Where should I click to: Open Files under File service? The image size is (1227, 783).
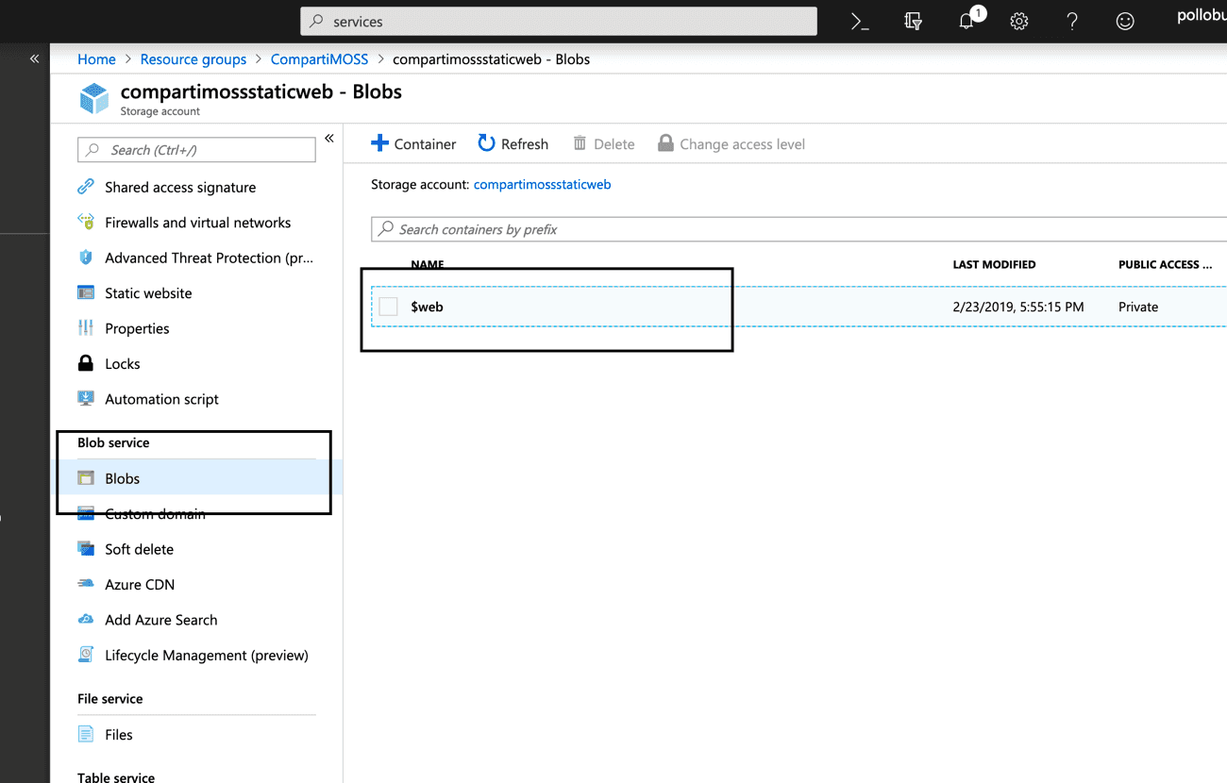(118, 734)
